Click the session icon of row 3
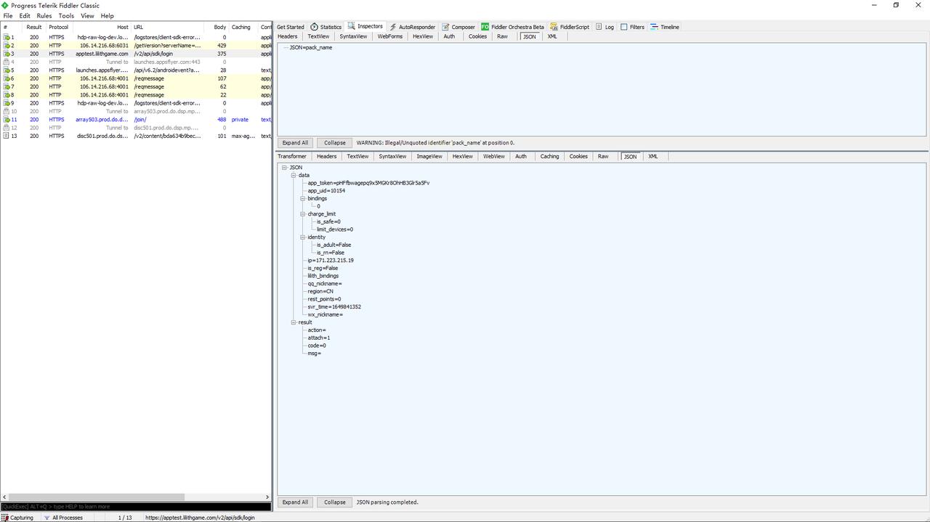 (7, 54)
